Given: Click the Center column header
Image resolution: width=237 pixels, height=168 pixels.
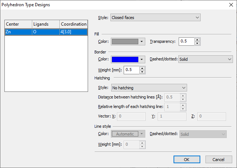Looking at the screenshot, I should (18, 24).
